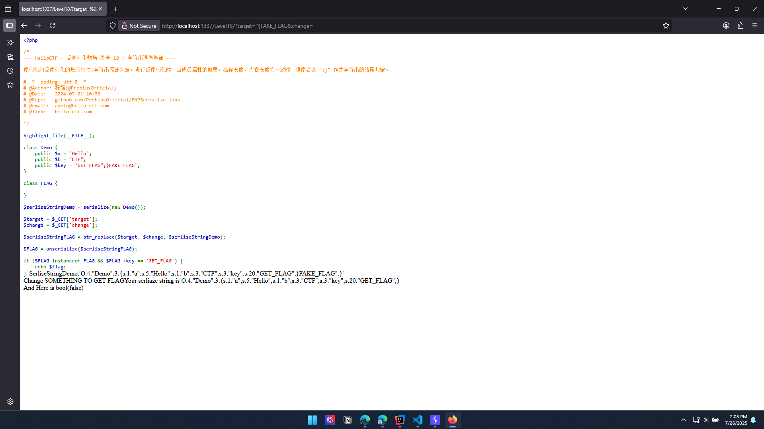Image resolution: width=764 pixels, height=429 pixels.
Task: Toggle the sidebar visibility button
Action: click(10, 25)
